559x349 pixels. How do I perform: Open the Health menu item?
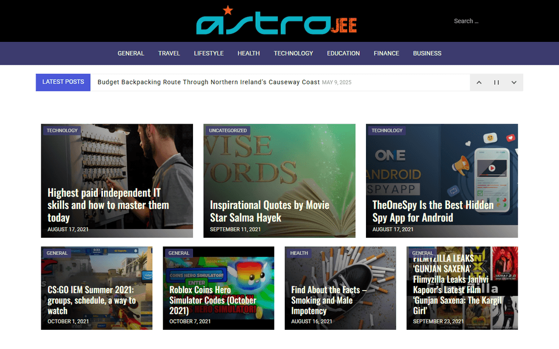[248, 53]
